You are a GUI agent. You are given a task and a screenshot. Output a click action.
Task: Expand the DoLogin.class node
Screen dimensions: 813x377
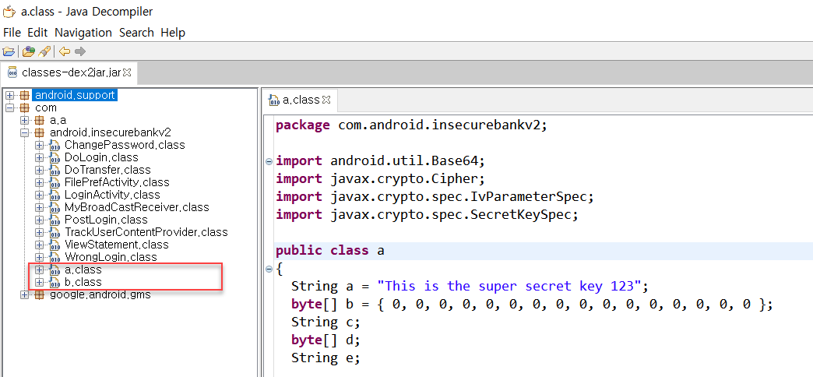(x=40, y=157)
